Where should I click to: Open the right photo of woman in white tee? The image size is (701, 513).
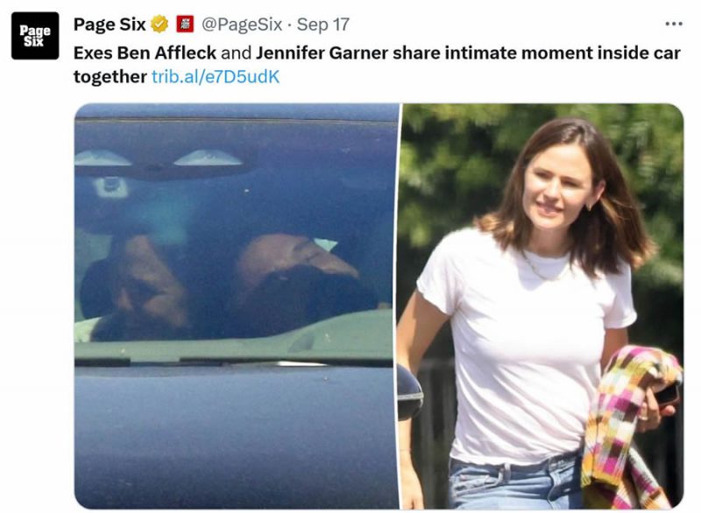coord(542,306)
